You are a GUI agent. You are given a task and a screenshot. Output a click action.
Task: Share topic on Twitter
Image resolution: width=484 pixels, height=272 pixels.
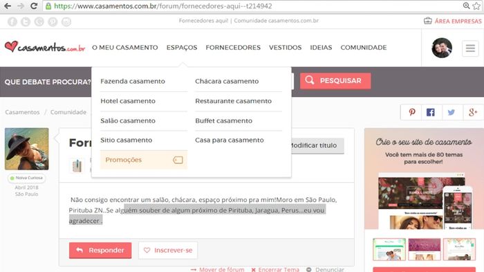tap(452, 112)
